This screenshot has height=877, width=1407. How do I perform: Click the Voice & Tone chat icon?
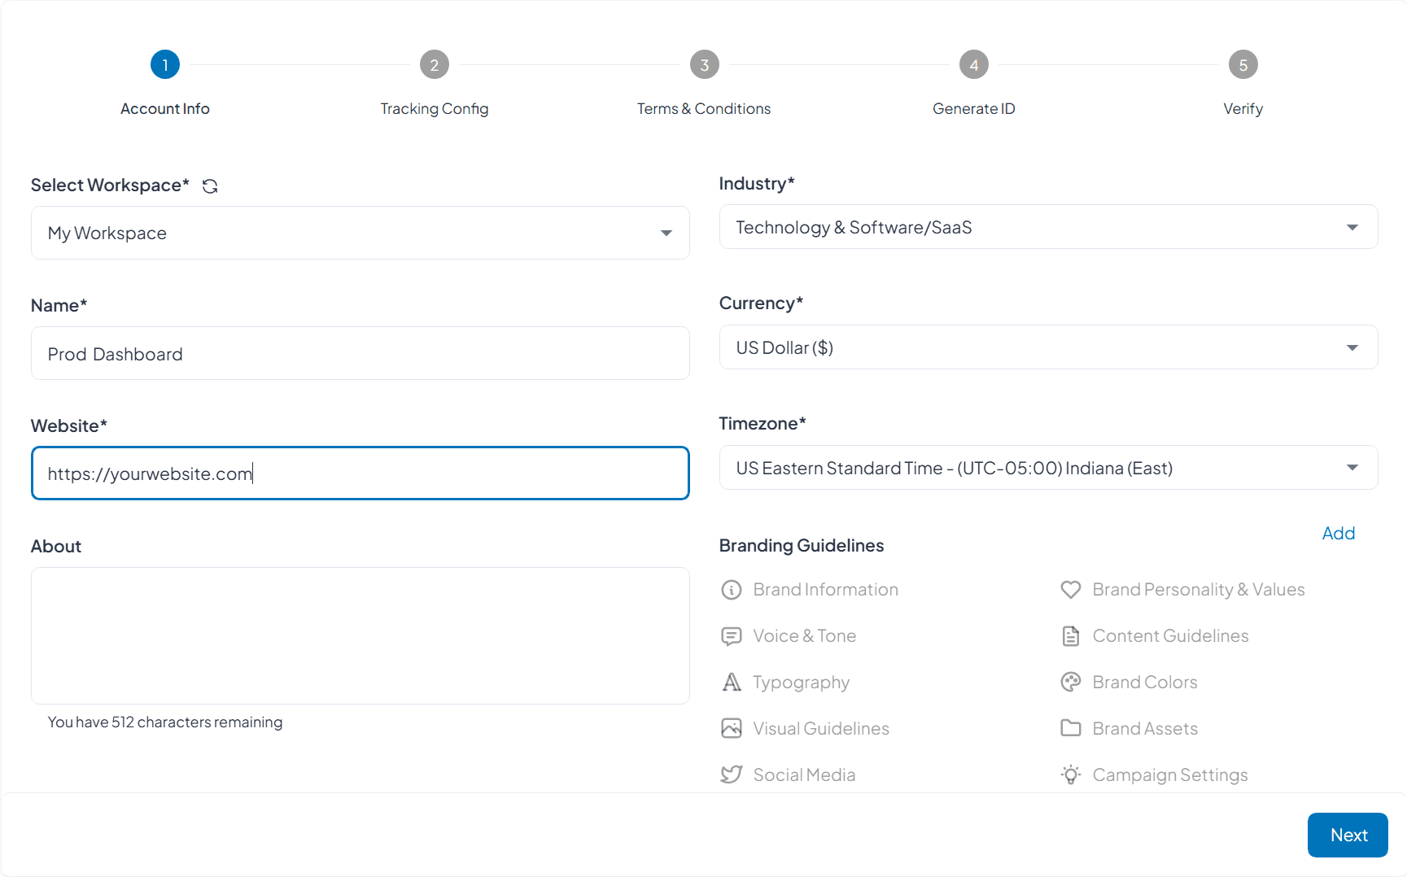(x=731, y=636)
